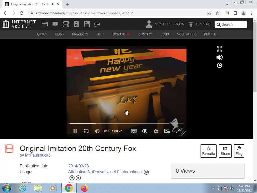This screenshot has width=257, height=193.
Task: Open the PROJECTS menu item
Action: pyautogui.click(x=80, y=34)
